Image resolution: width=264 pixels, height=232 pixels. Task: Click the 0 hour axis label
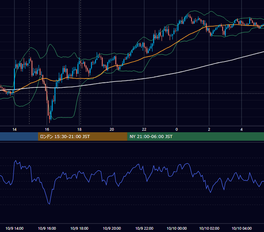click(x=177, y=130)
